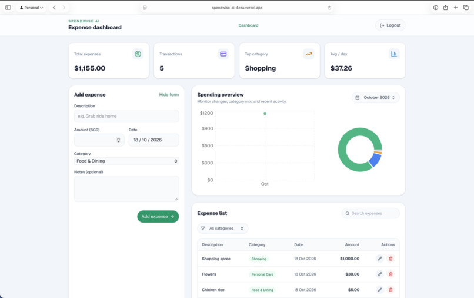Click the green data point on the chart

coord(265,114)
